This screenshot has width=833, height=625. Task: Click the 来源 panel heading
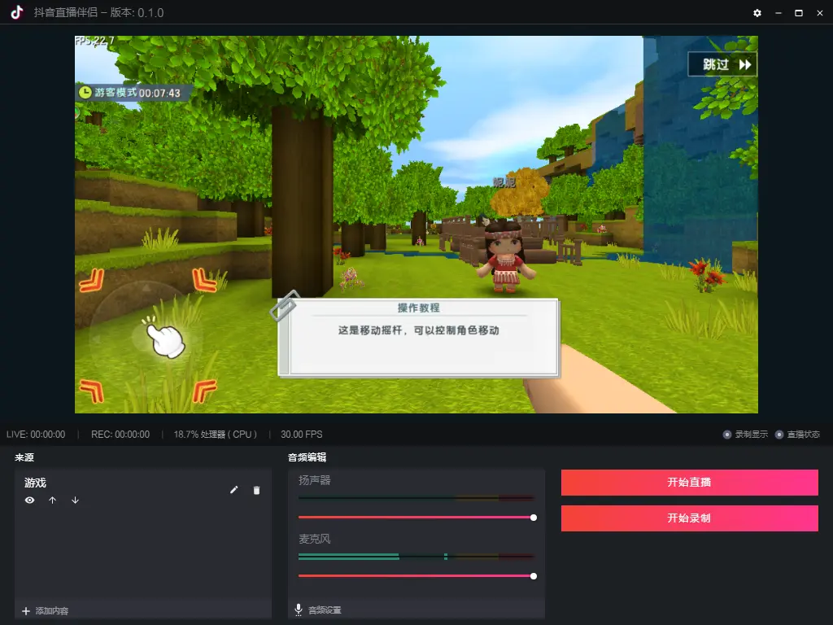pyautogui.click(x=24, y=457)
